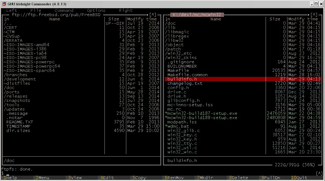Open the Left menu
The width and height of the screenshot is (325, 181).
click(12, 10)
